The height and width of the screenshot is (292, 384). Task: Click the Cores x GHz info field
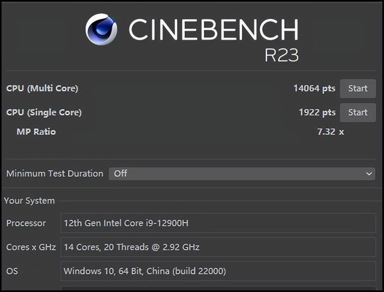pyautogui.click(x=218, y=246)
